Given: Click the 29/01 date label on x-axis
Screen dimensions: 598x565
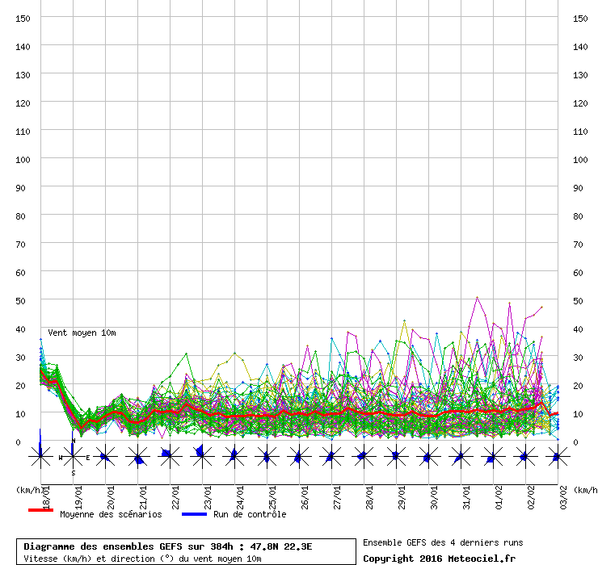Looking at the screenshot, I should click(x=402, y=493).
